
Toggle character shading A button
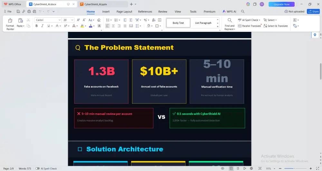99,26
